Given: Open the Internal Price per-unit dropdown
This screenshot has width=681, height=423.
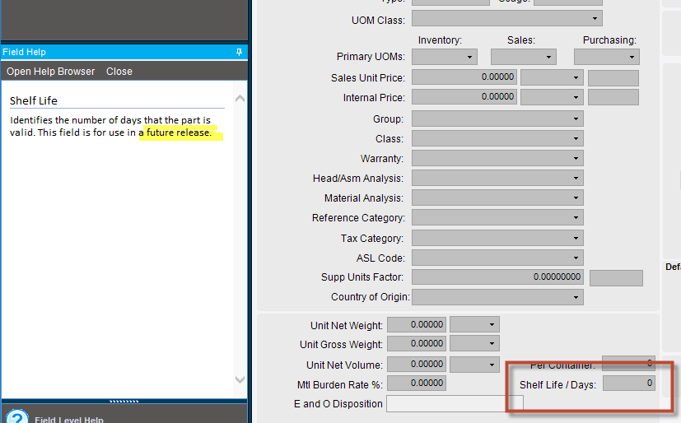Looking at the screenshot, I should (576, 97).
